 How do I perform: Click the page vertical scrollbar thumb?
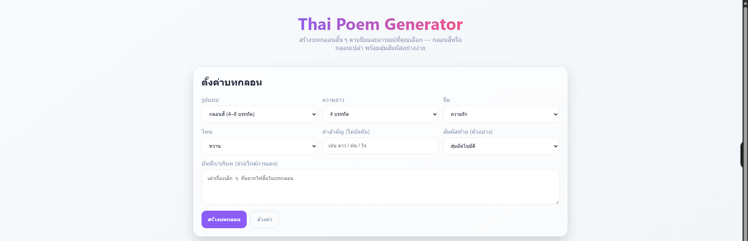point(745,117)
